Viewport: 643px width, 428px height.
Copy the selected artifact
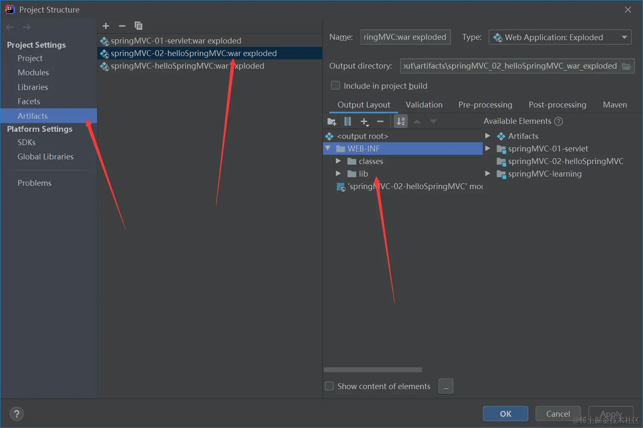(138, 26)
